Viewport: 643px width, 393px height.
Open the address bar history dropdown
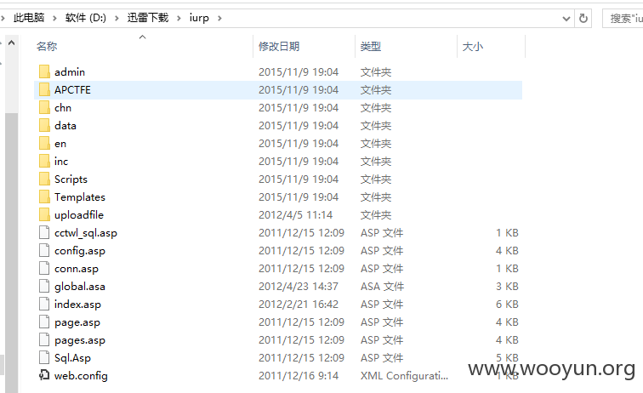point(566,18)
